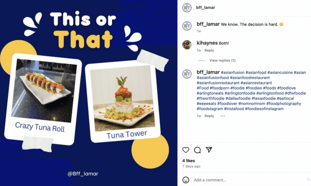
Task: Open comments with the speech bubble icon
Action: pos(197,150)
